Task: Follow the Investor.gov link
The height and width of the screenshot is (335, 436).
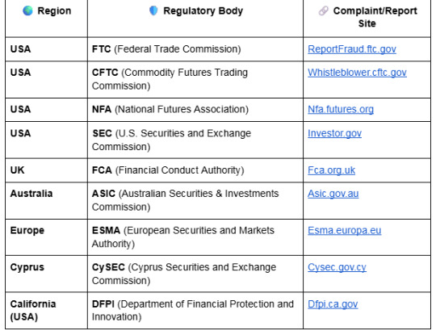Action: point(334,133)
